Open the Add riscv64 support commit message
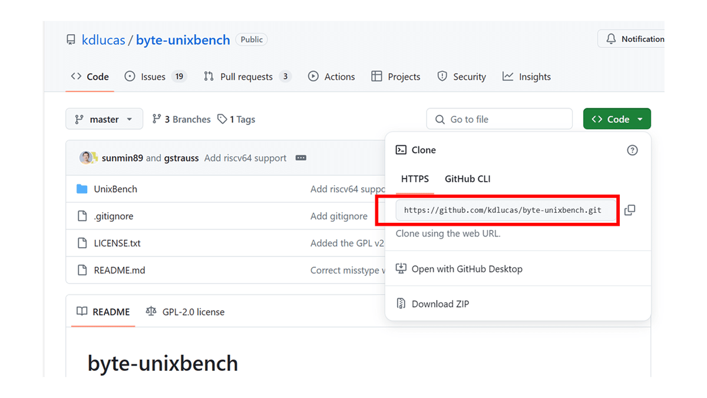707x398 pixels. [245, 158]
